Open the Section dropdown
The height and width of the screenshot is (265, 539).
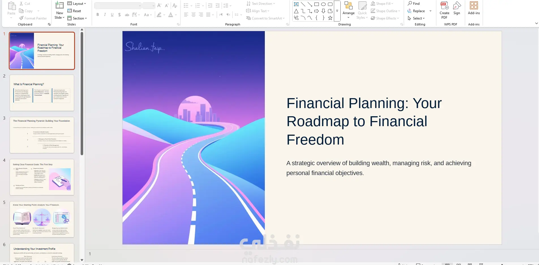(77, 18)
